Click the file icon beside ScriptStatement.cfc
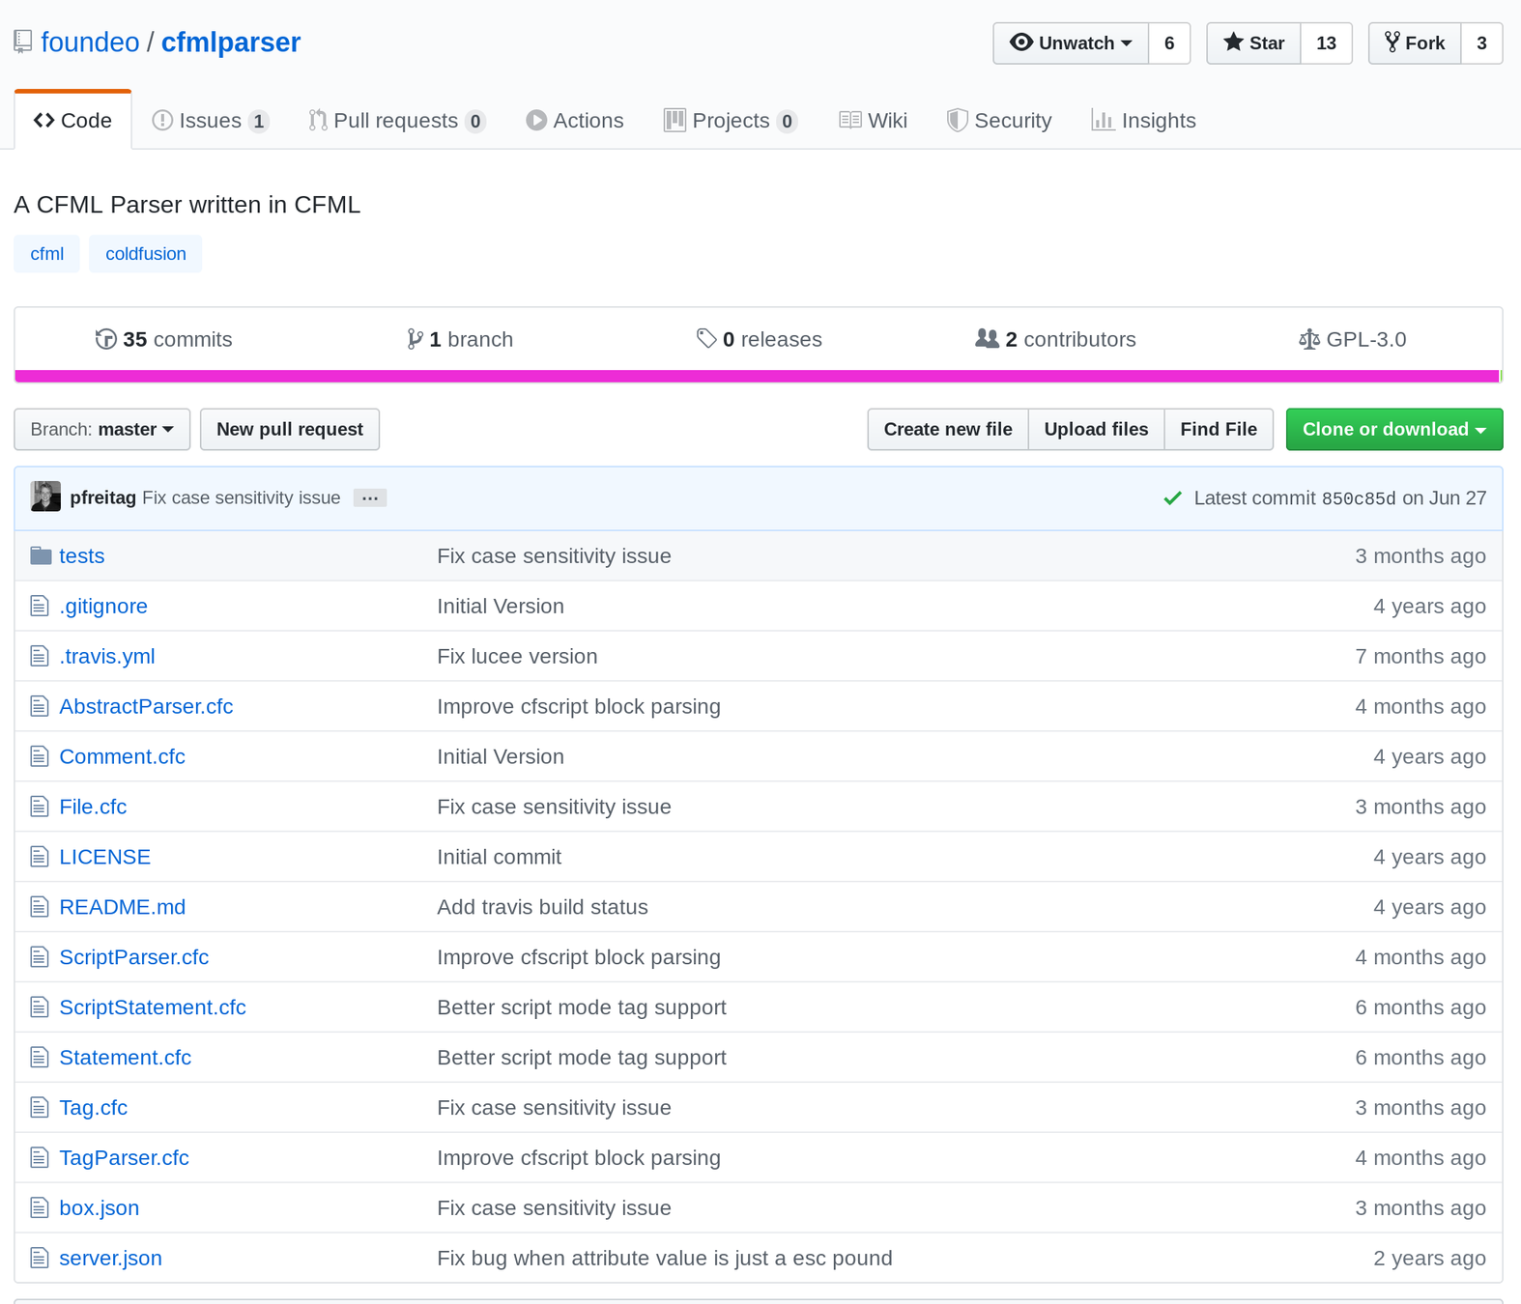 point(39,1007)
